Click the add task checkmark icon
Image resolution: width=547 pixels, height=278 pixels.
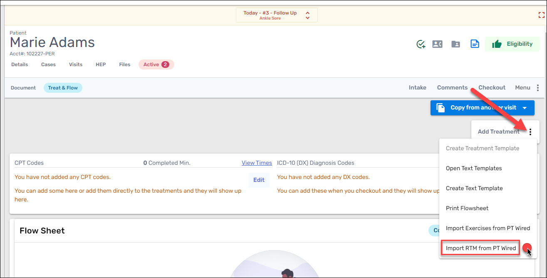coord(421,44)
